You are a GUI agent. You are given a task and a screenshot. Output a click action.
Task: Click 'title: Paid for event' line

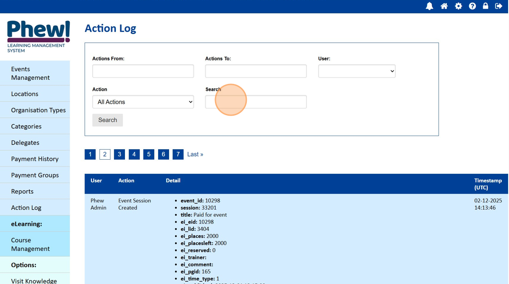point(204,215)
